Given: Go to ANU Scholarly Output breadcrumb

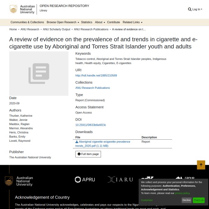Looking at the screenshot, I should [56, 30].
